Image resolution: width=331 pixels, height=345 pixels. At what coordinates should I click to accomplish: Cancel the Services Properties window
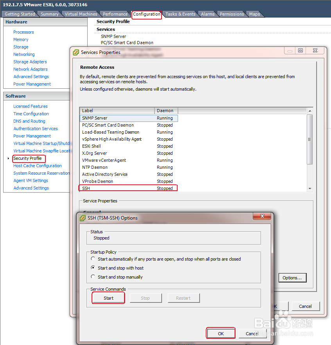(x=306, y=306)
